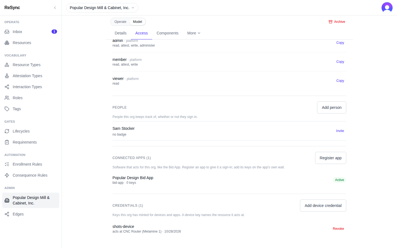Click the Consequence Rules lightning icon
Screen dimensions: 397x248
tap(7, 175)
